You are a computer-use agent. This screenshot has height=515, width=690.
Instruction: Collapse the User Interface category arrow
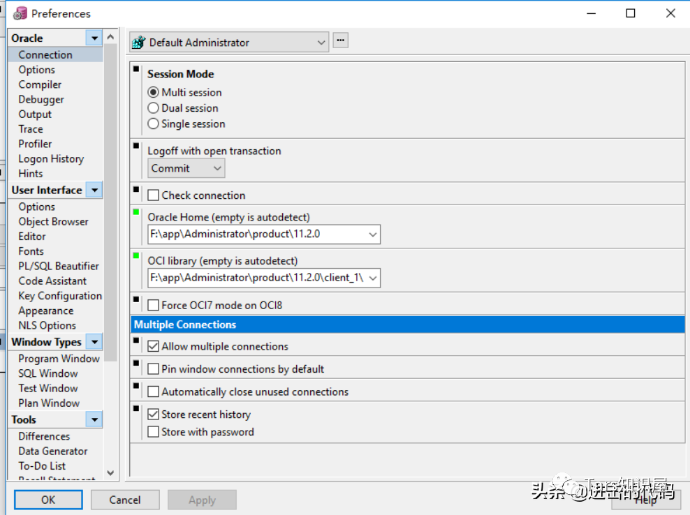94,190
